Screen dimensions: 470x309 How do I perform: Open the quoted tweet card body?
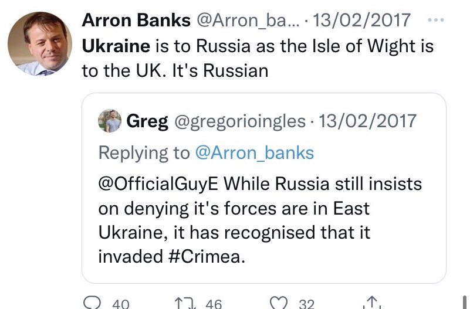point(264,188)
